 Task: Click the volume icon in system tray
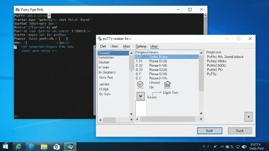(x=244, y=147)
